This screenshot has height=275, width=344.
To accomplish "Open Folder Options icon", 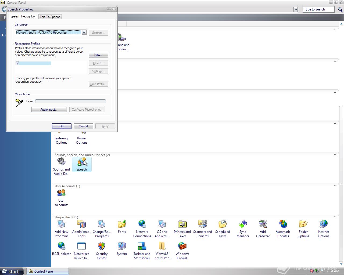I will pos(303,229).
